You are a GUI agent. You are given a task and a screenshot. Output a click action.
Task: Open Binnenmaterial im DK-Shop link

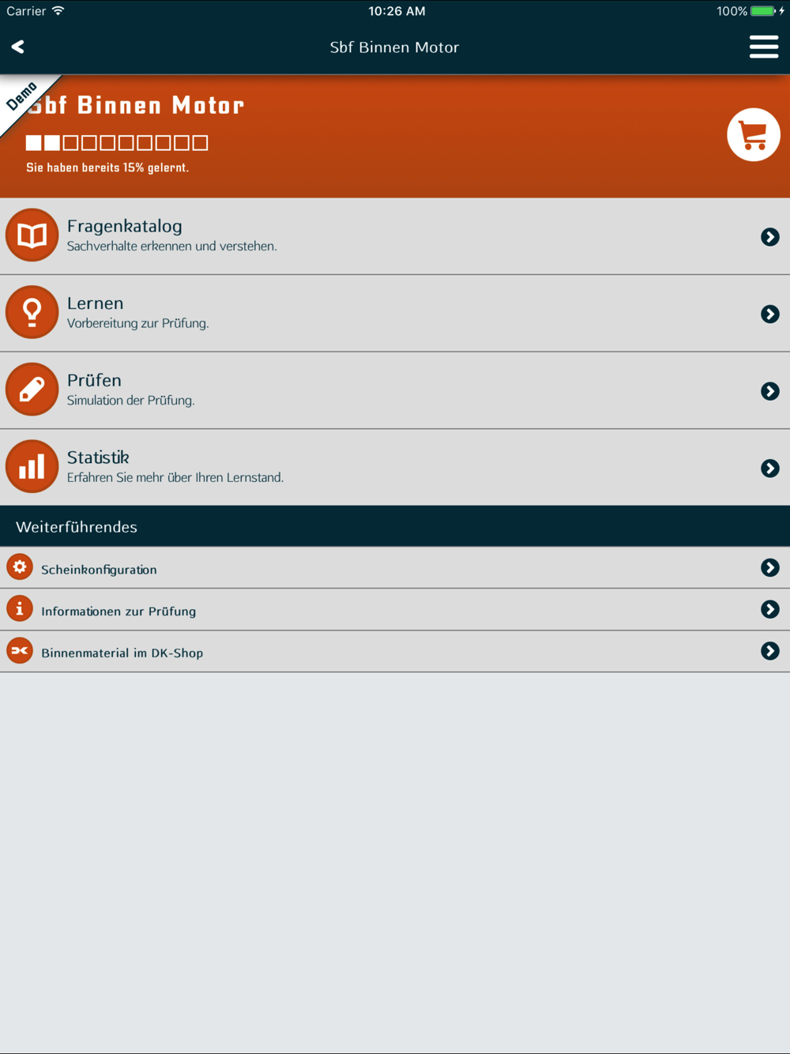395,652
